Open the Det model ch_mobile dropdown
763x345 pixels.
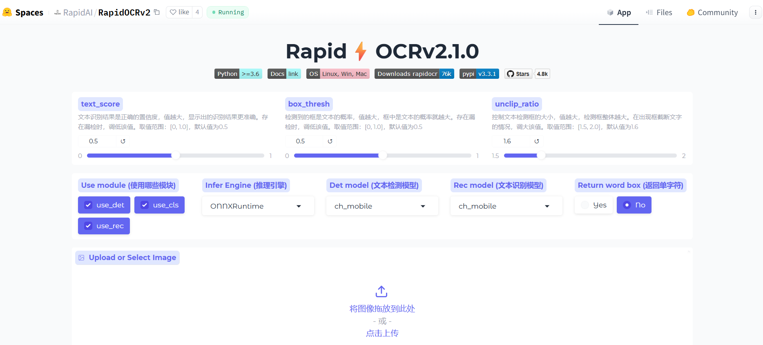382,206
